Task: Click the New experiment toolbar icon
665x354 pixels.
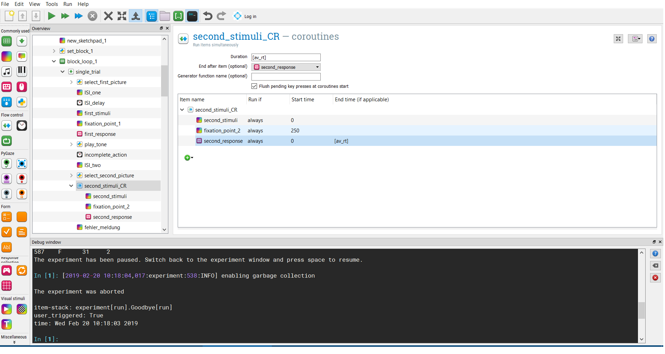Action: pos(9,16)
